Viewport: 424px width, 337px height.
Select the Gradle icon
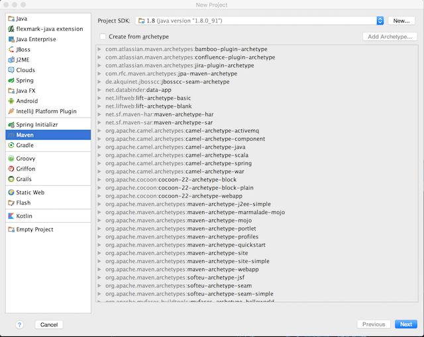(x=11, y=145)
